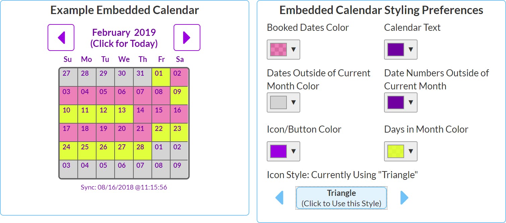Click the previous month triangle arrow
This screenshot has width=506, height=223.
click(61, 38)
